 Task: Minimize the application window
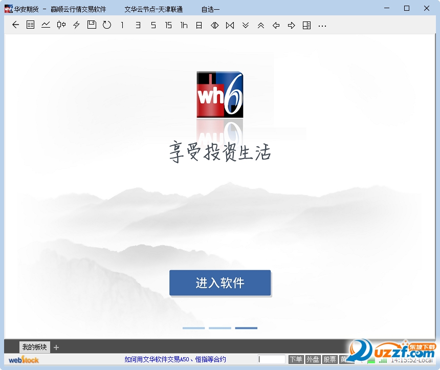pyautogui.click(x=387, y=8)
